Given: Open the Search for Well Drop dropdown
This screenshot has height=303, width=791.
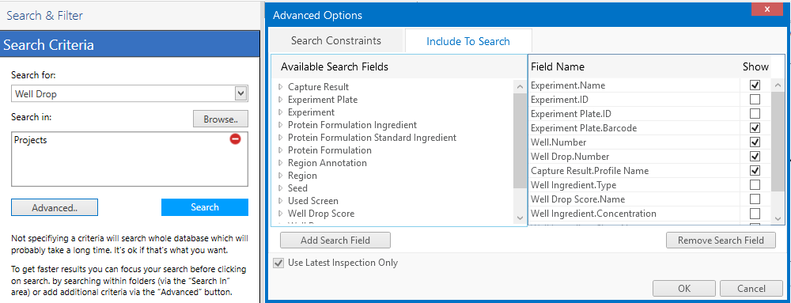Looking at the screenshot, I should [x=240, y=93].
